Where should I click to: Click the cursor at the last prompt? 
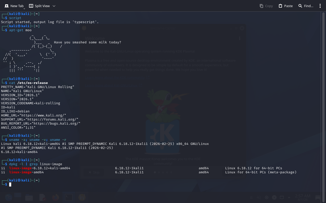(10, 184)
